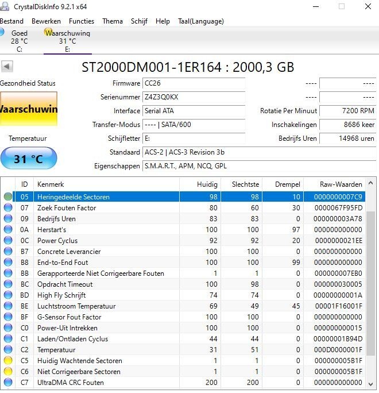This screenshot has width=379, height=393.
Task: Click the previous disk arrow button
Action: click(7, 67)
